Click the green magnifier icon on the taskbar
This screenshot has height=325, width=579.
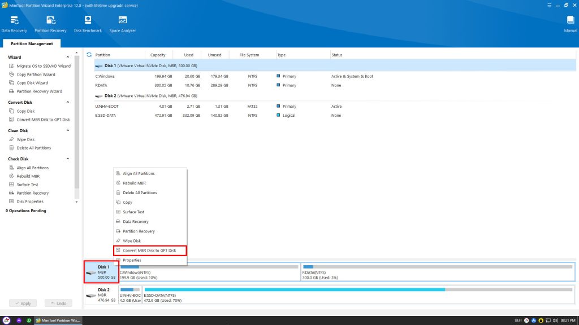[x=29, y=320]
